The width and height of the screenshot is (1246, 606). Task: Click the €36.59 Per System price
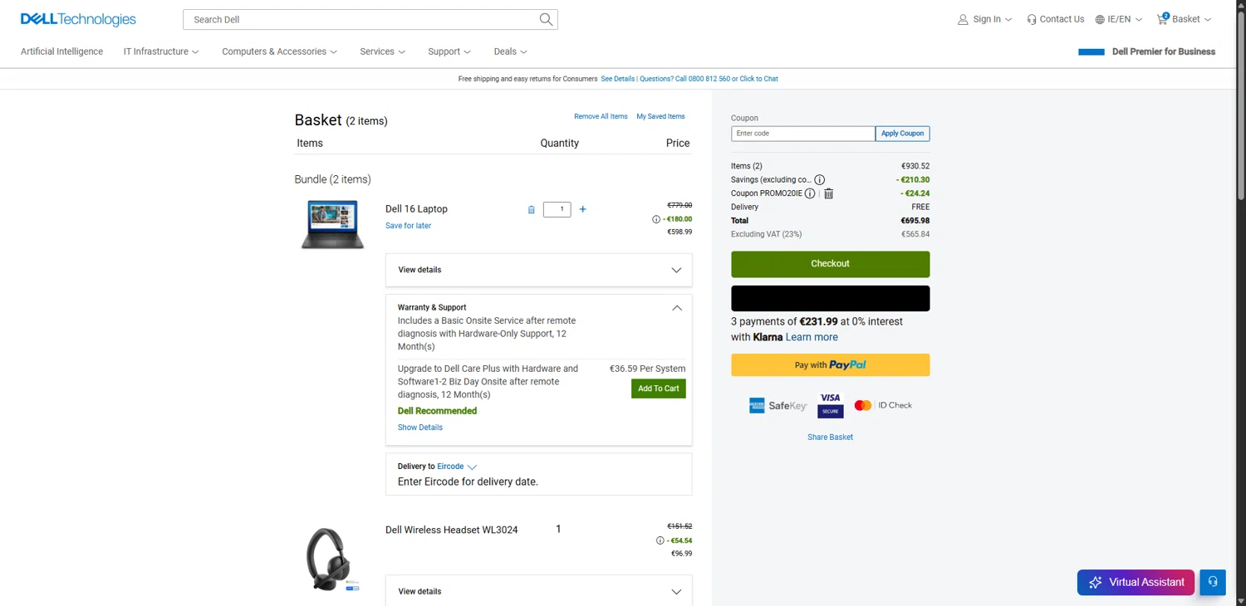click(647, 369)
